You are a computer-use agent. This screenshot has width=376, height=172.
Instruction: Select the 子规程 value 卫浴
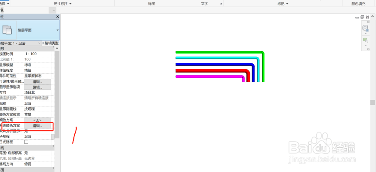pos(37,137)
